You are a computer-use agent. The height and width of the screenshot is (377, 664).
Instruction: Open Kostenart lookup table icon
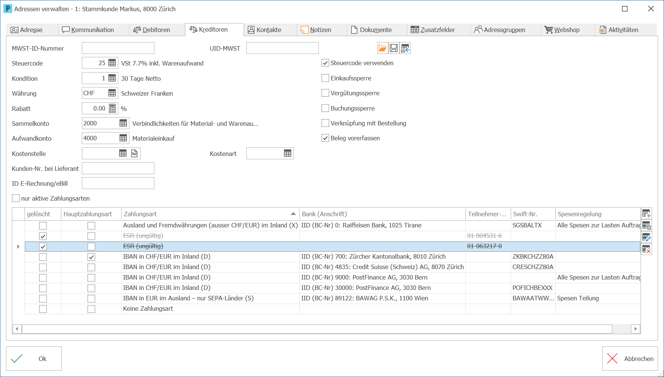tap(288, 153)
